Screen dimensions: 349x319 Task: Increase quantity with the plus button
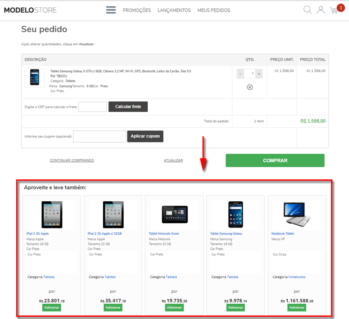click(259, 74)
